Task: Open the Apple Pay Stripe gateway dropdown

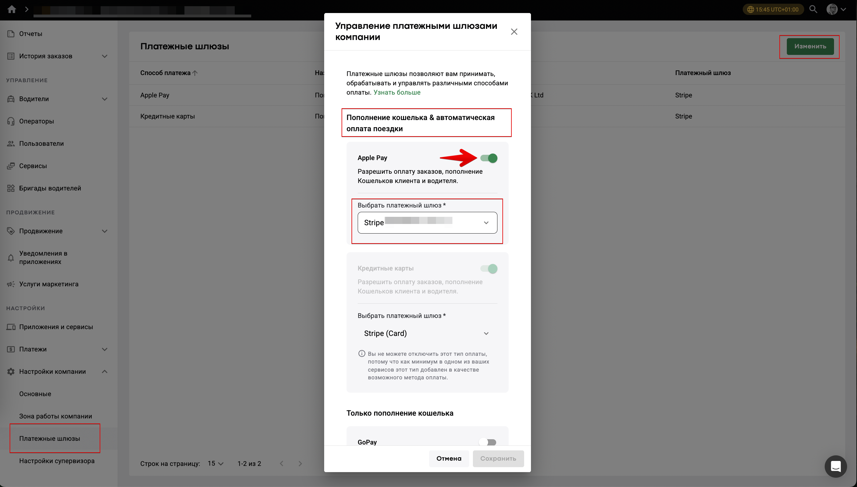Action: pyautogui.click(x=427, y=223)
